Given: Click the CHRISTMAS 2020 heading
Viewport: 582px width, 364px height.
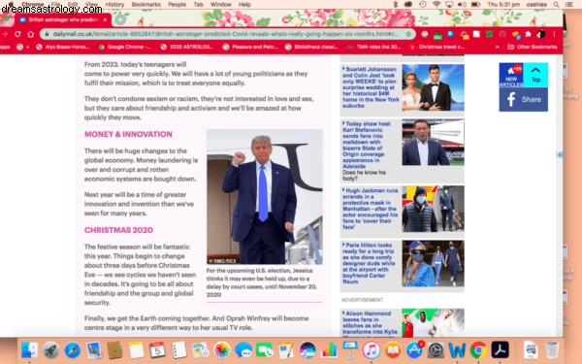Looking at the screenshot, I should (118, 230).
